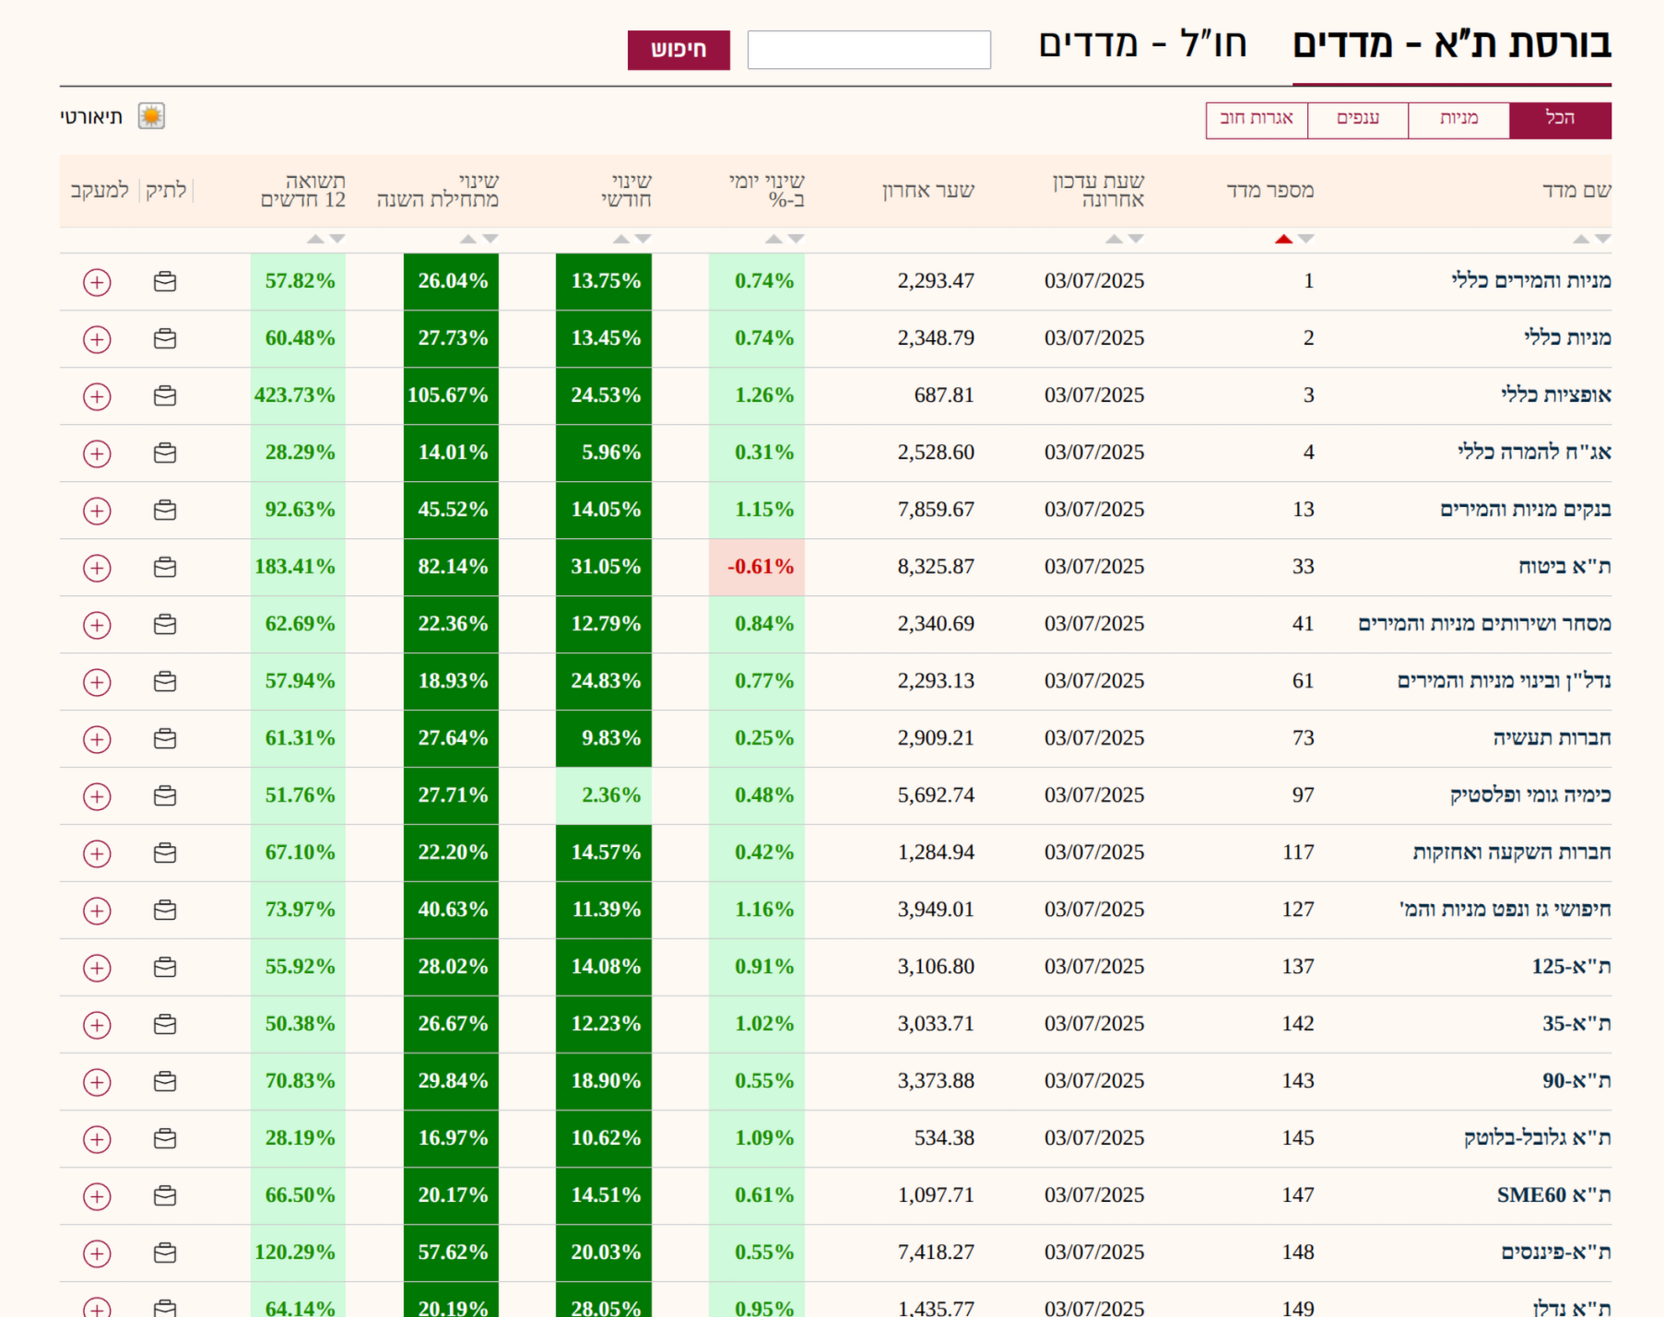This screenshot has width=1664, height=1317.
Task: Open index חברות תעשיה link
Action: pyautogui.click(x=1552, y=738)
